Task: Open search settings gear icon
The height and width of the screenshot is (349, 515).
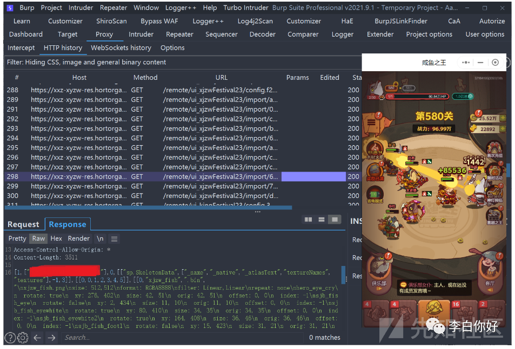Action: [23, 337]
